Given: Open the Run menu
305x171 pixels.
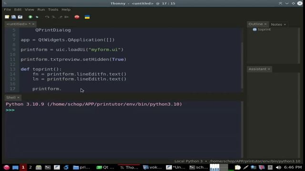Looking at the screenshot, I should click(x=41, y=9).
